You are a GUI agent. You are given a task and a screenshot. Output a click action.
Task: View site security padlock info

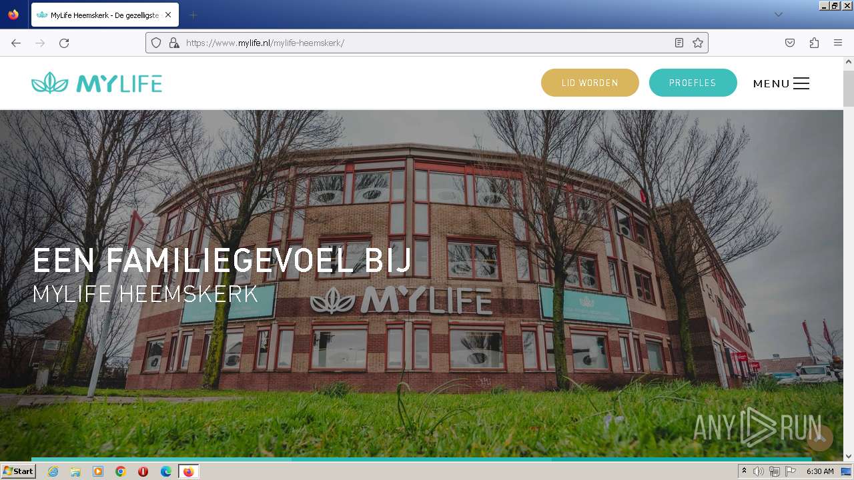tap(174, 43)
